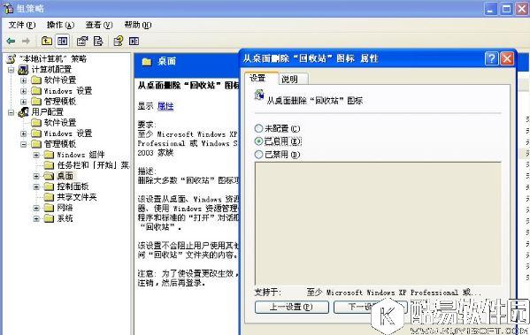Collapse the 用户配置 tree node
This screenshot has width=530, height=335.
(12, 112)
